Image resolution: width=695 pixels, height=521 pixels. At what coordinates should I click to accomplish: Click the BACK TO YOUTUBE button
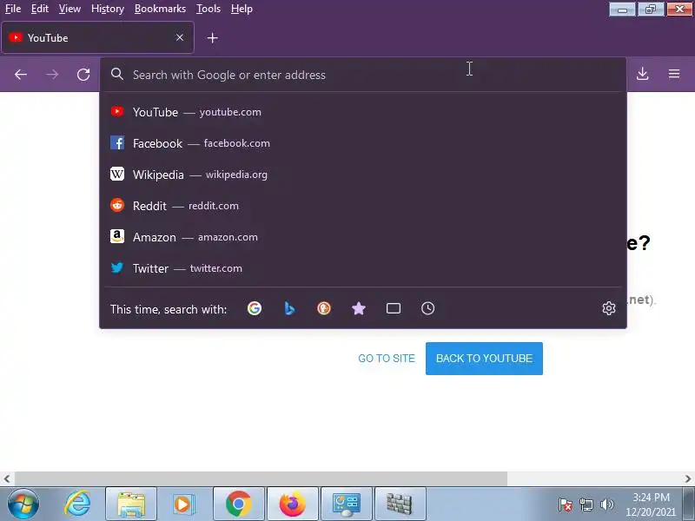point(484,359)
